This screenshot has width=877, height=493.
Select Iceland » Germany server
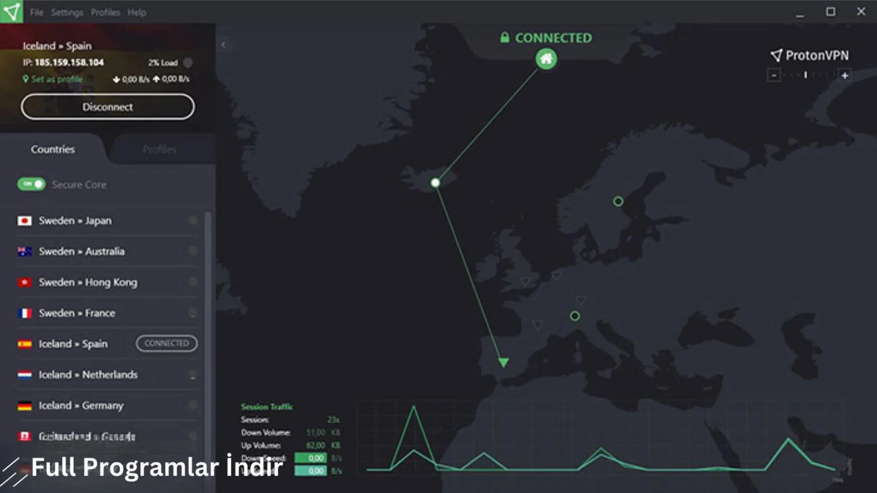[108, 405]
